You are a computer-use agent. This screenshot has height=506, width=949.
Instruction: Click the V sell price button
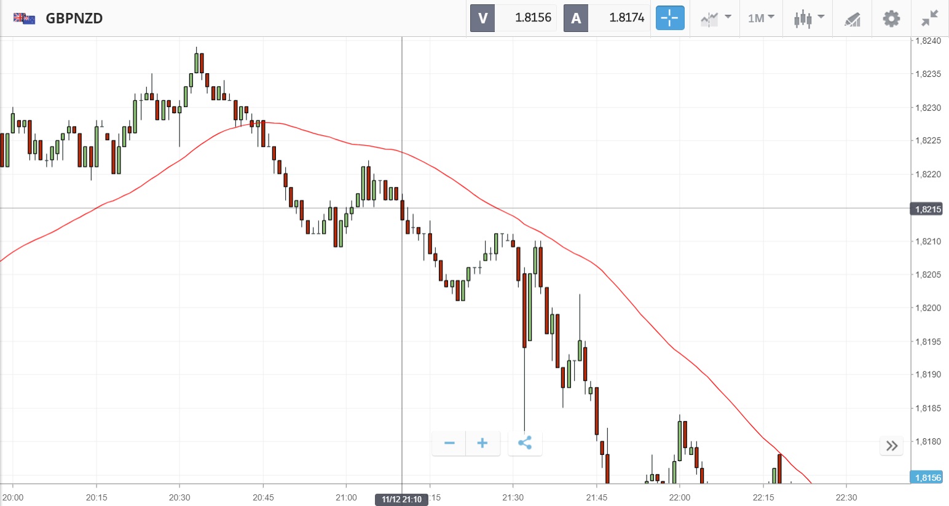pyautogui.click(x=513, y=18)
